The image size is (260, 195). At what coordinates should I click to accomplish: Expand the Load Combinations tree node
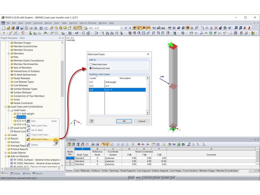[9, 128]
